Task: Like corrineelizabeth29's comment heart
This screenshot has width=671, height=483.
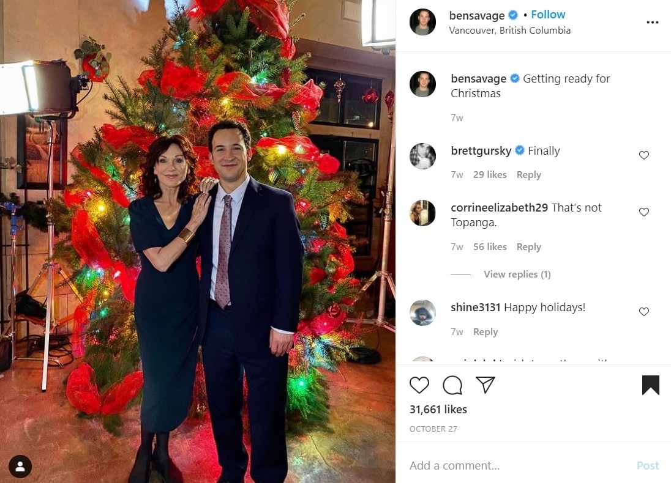Action: (x=643, y=212)
